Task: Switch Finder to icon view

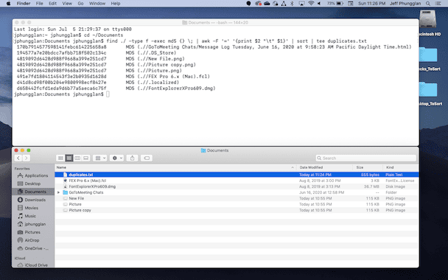Action: 60,158
